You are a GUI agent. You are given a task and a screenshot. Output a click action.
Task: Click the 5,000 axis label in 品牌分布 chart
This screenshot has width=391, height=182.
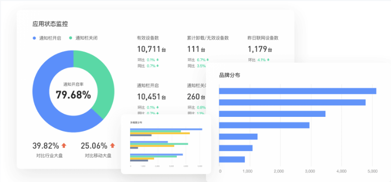(x=372, y=171)
